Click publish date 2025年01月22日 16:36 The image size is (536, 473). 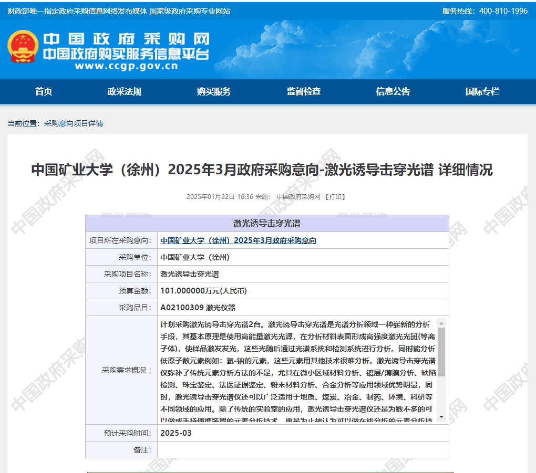coord(220,197)
